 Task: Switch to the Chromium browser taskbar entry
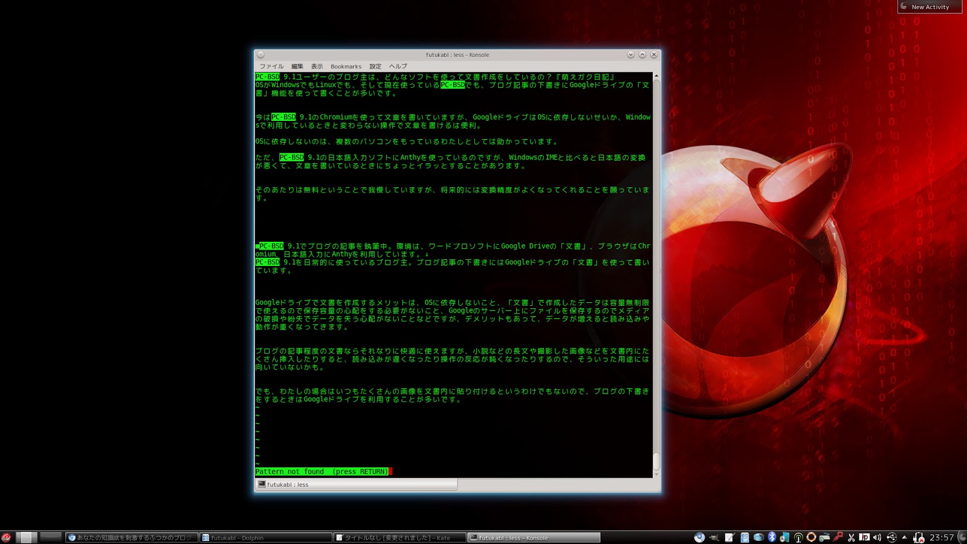tap(132, 537)
